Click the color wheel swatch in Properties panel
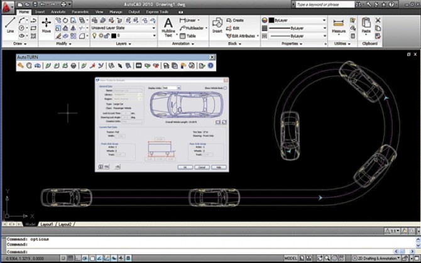The image size is (421, 263). [265, 20]
